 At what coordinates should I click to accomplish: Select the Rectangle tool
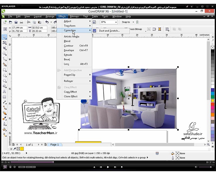4,70
